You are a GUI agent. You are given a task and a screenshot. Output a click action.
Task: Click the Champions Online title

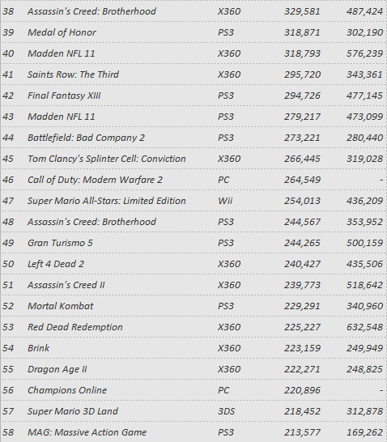point(67,390)
